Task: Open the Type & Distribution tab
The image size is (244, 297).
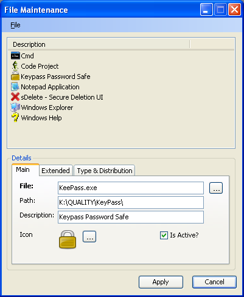Action: tap(105, 171)
